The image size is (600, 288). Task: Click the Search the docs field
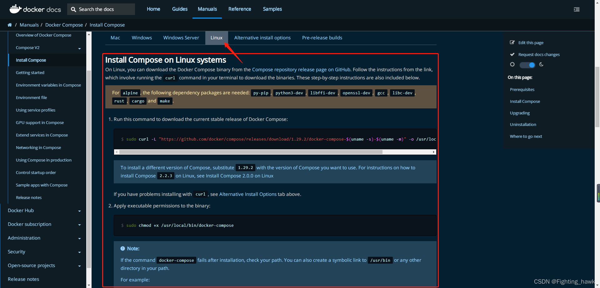coord(101,9)
